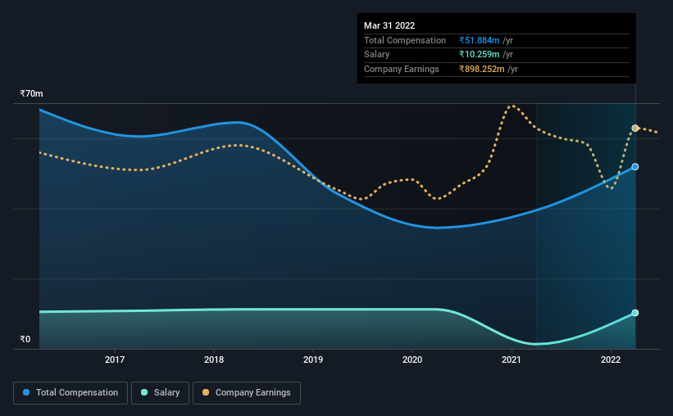The width and height of the screenshot is (673, 416).
Task: Click the 2021 x-axis label
Action: 512,359
